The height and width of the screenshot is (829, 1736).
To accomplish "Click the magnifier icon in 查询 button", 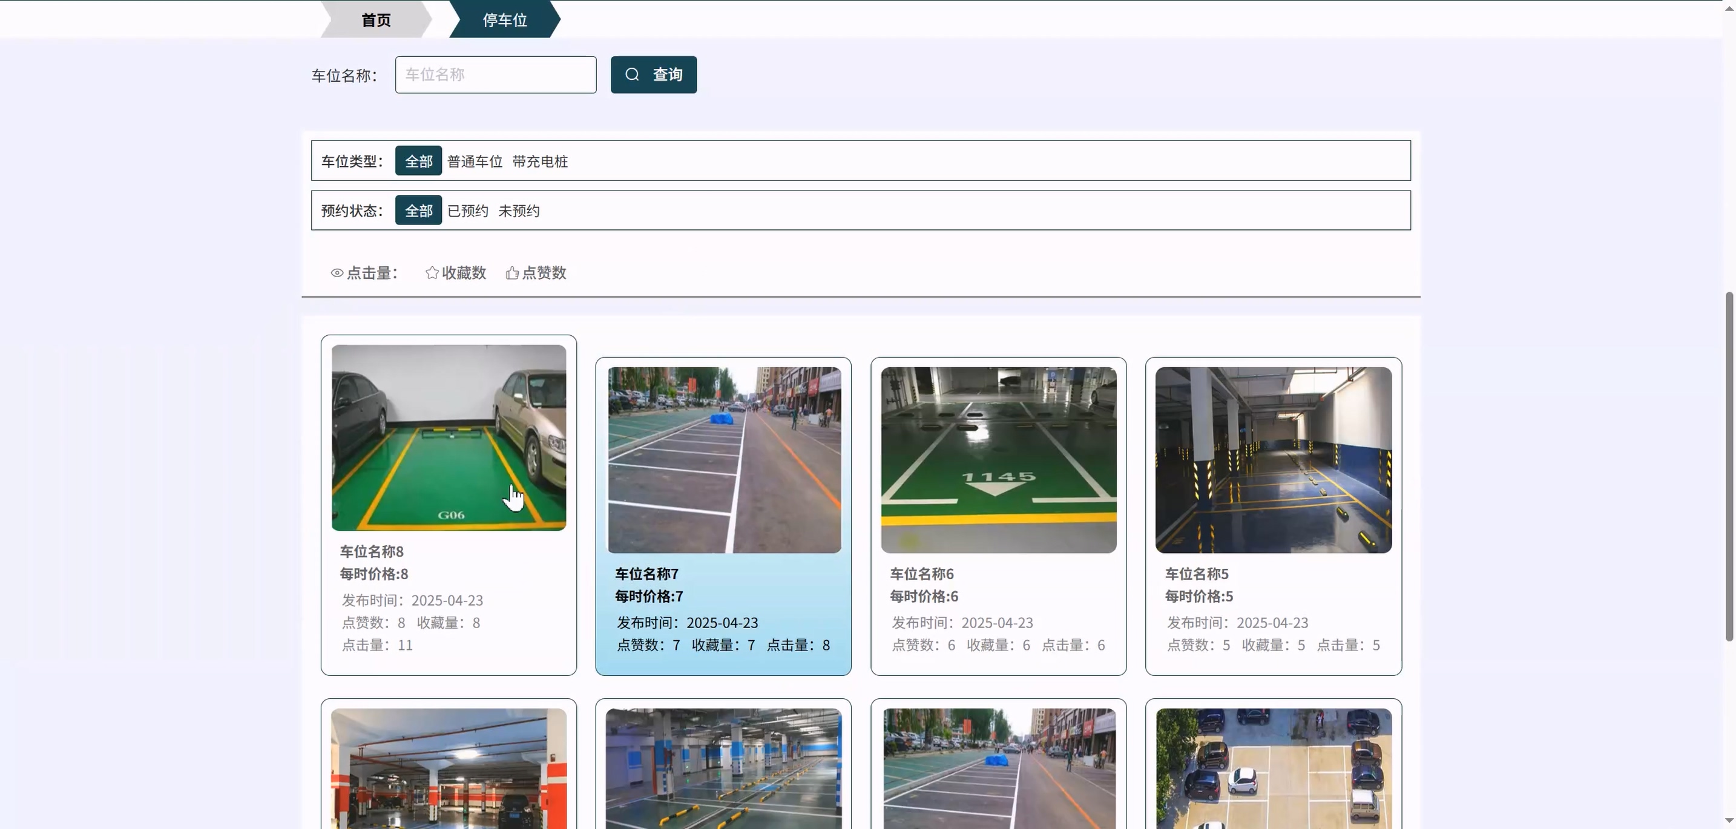I will click(x=631, y=75).
